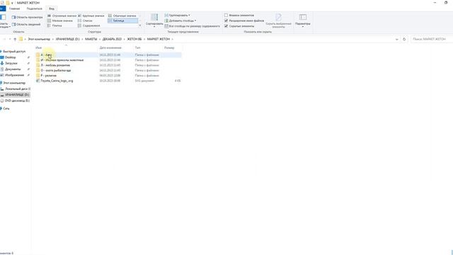Focus the 'Поиск: МАРКЕТ ЖЕТОН' search box

click(x=431, y=39)
